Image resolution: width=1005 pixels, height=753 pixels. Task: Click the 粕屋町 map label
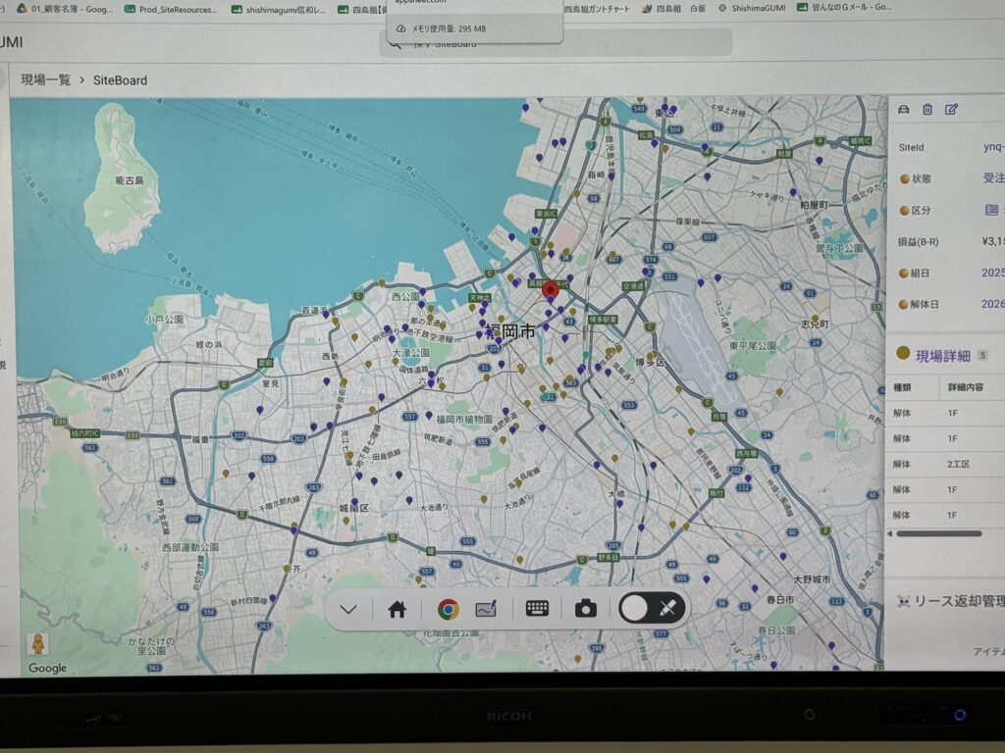click(814, 205)
